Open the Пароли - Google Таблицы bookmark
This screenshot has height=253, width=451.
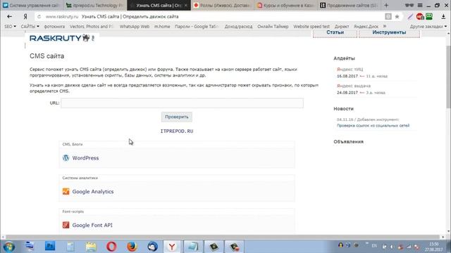[197, 27]
